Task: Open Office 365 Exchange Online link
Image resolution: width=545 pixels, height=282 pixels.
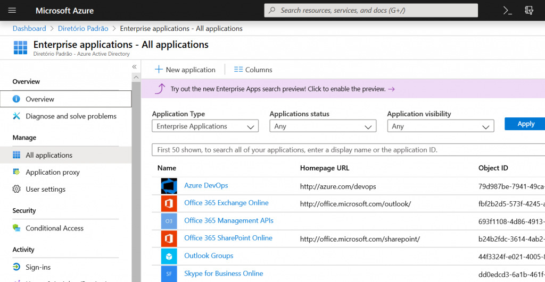Action: 226,202
